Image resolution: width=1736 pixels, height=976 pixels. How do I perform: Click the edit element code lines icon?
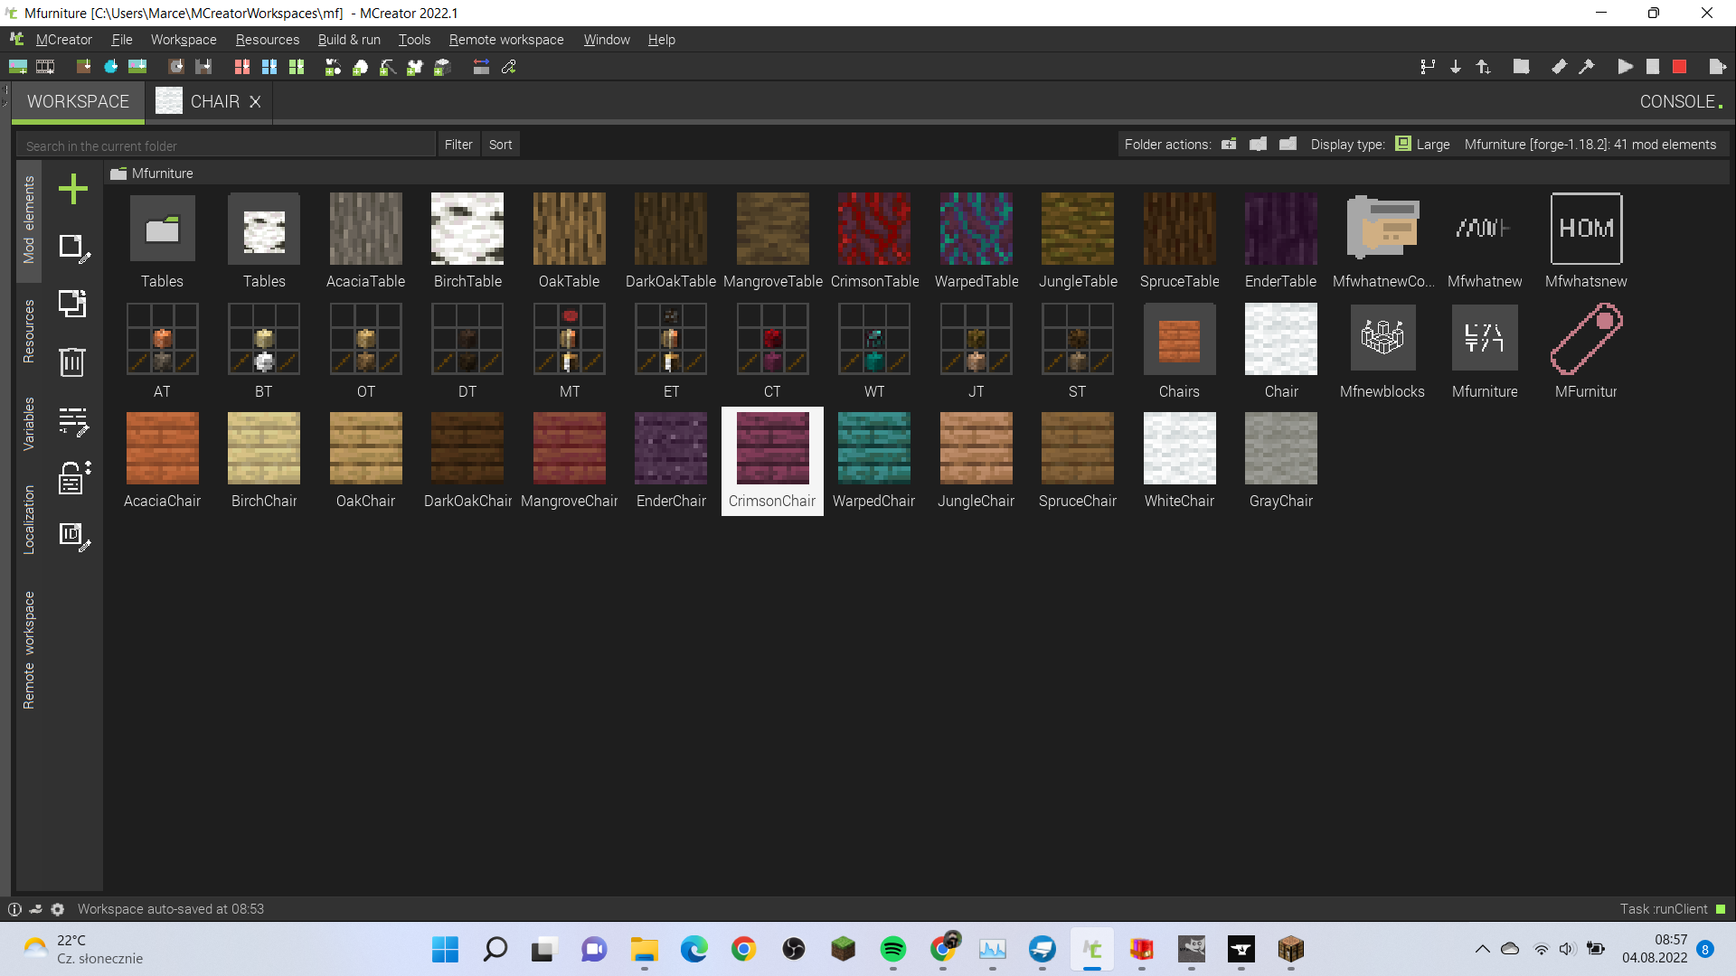click(x=73, y=421)
